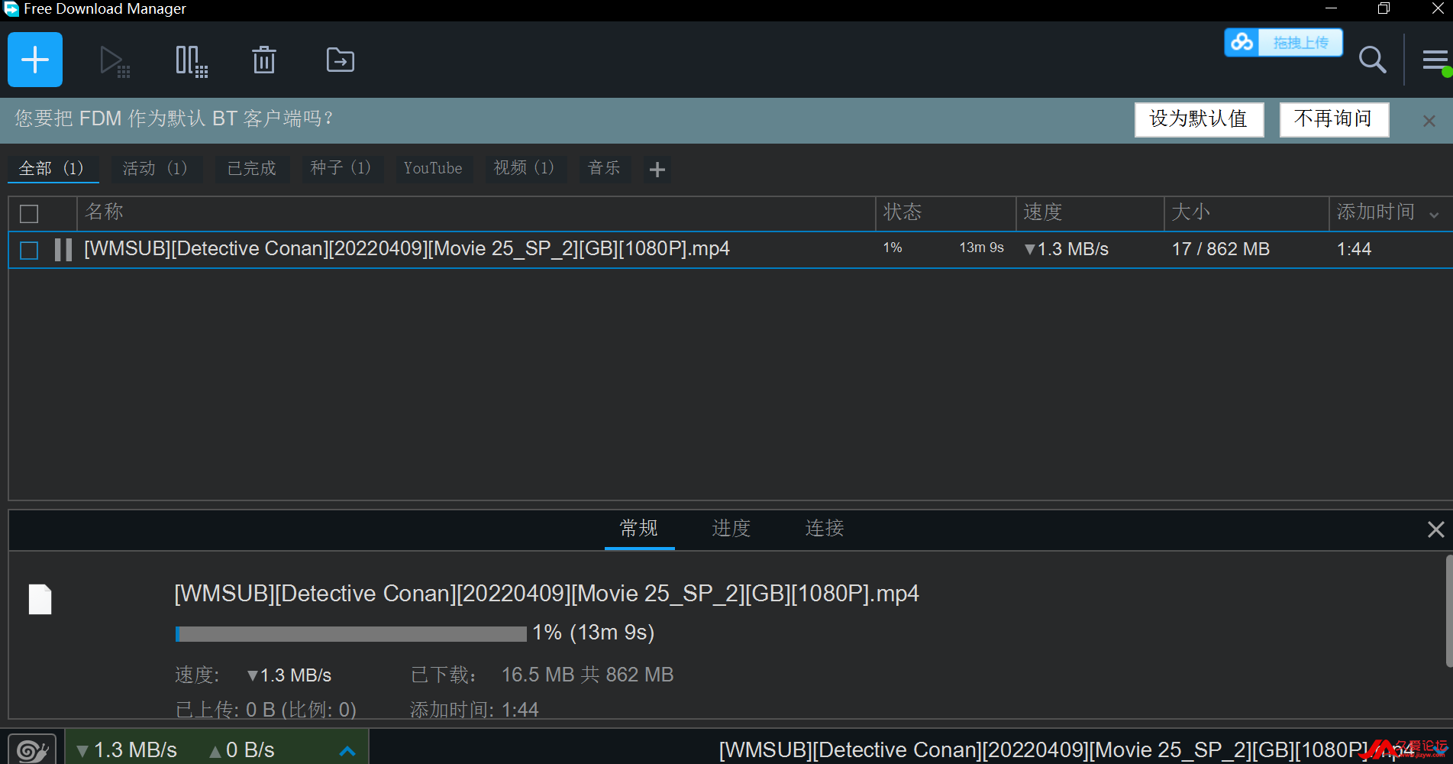Add a new tag filter tab
Screen dimensions: 1453x764
(x=657, y=170)
